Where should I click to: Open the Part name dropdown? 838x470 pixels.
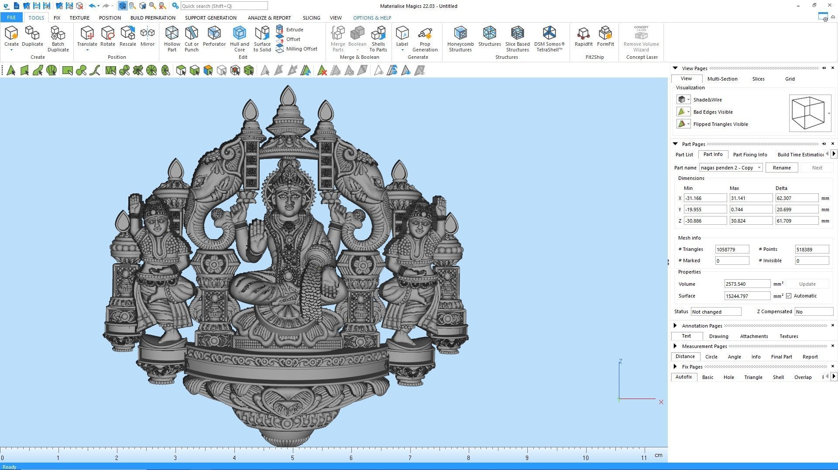pyautogui.click(x=759, y=168)
